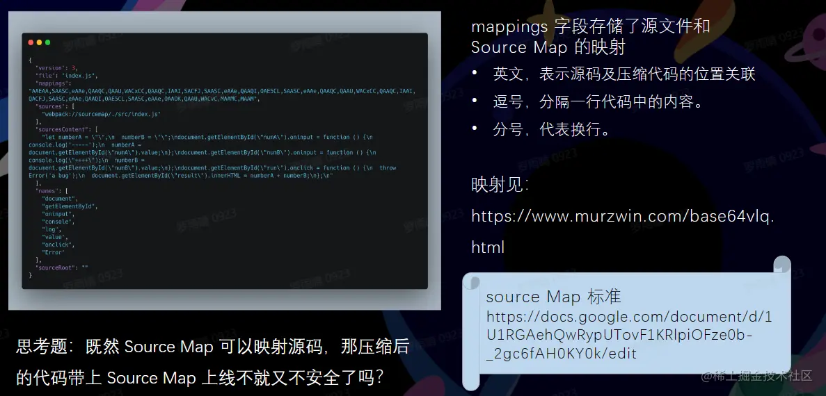
Task: Click "onclick" entry in names array
Action: (x=58, y=245)
